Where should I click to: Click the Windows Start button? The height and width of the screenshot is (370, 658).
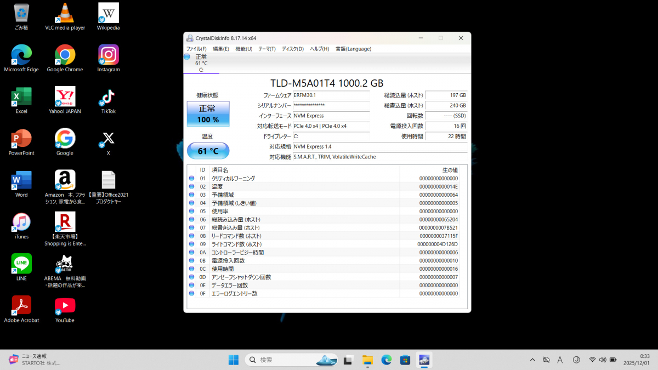pos(233,360)
